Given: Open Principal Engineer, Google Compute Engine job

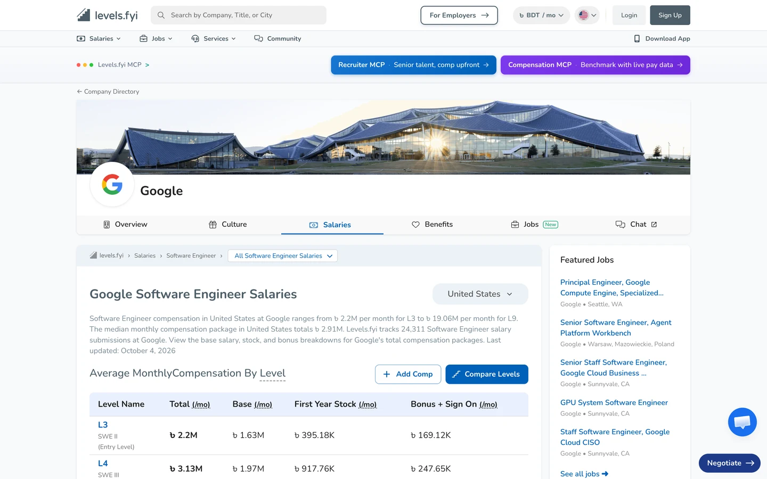Looking at the screenshot, I should pos(612,287).
